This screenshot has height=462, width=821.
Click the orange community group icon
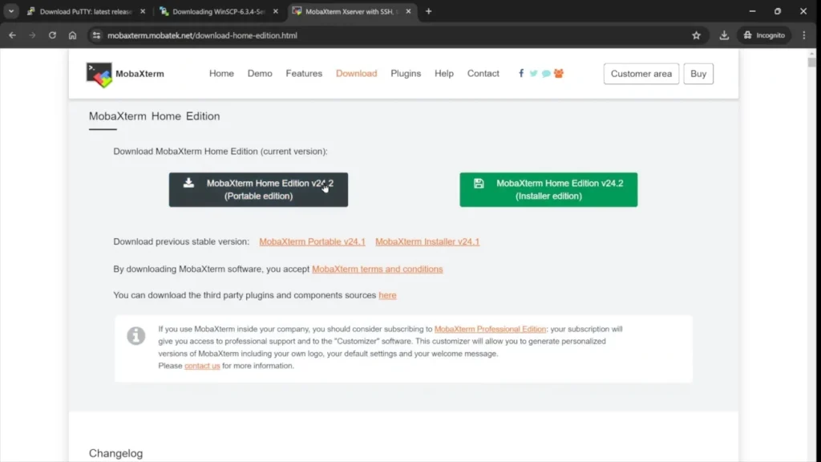pyautogui.click(x=559, y=73)
